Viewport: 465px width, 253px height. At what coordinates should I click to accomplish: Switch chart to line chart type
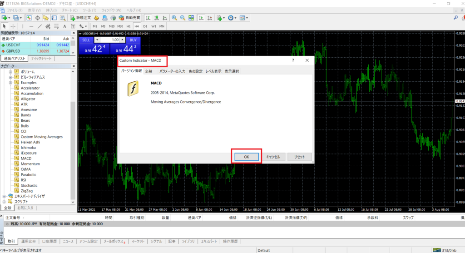(x=164, y=18)
